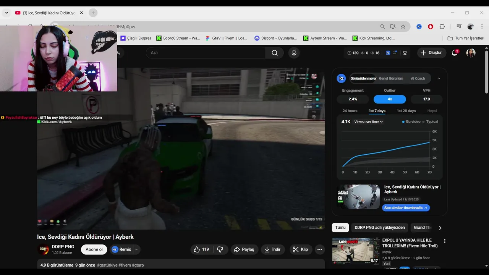Collapse the vidIQ insights panel chevron
Screen dimensions: 489x275
439,78
